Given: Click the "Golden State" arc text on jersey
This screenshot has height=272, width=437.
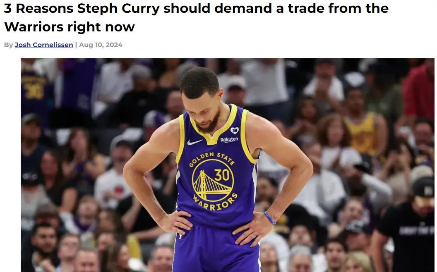Looking at the screenshot, I should 212,159.
